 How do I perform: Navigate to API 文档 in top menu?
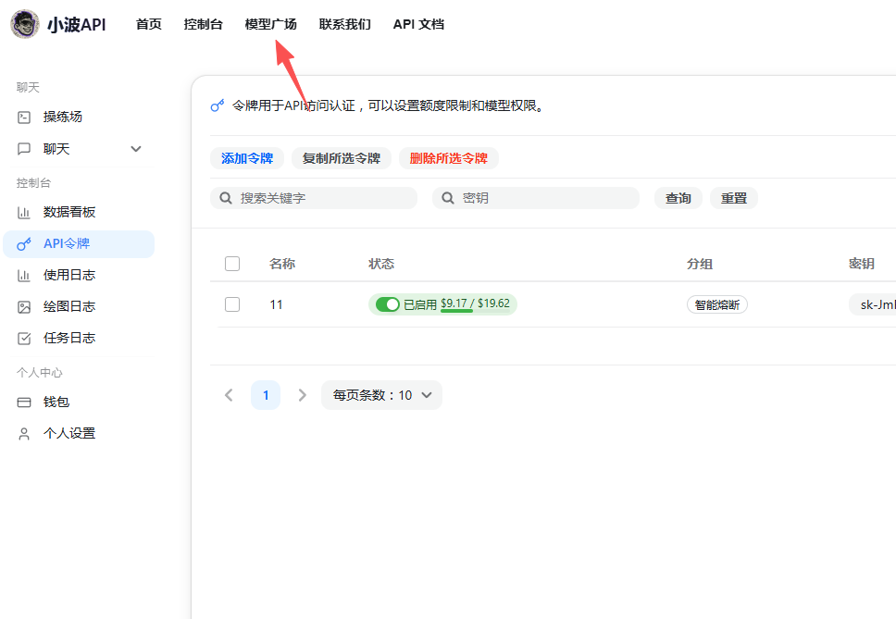418,24
